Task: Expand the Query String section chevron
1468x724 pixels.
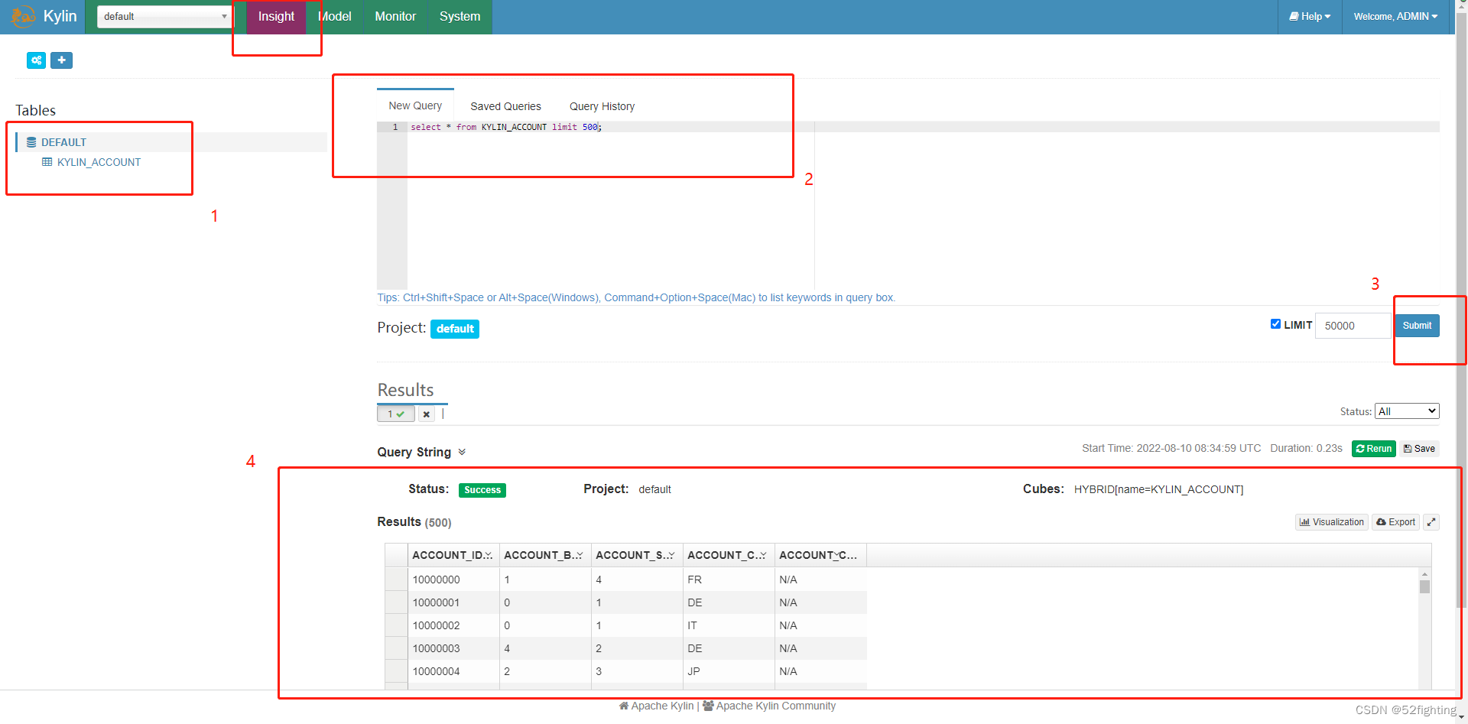Action: point(462,452)
